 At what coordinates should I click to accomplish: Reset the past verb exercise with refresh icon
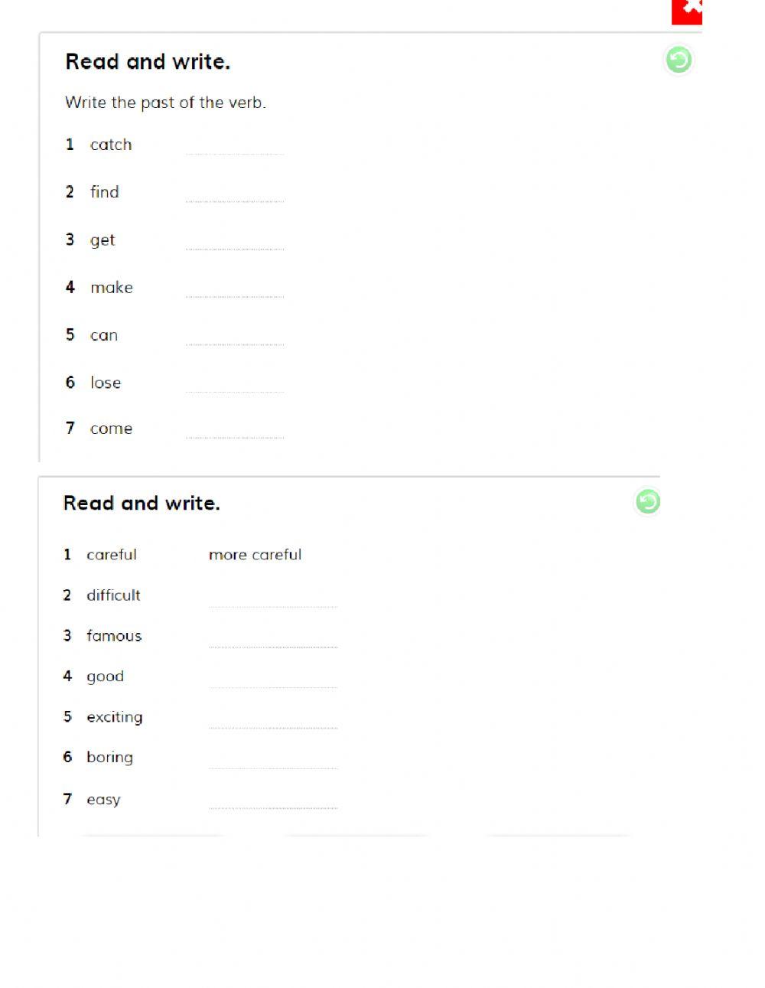(x=678, y=60)
